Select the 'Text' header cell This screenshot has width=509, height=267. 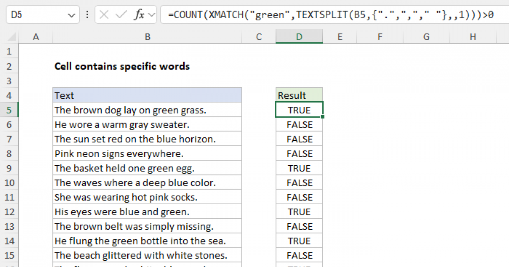tap(147, 95)
